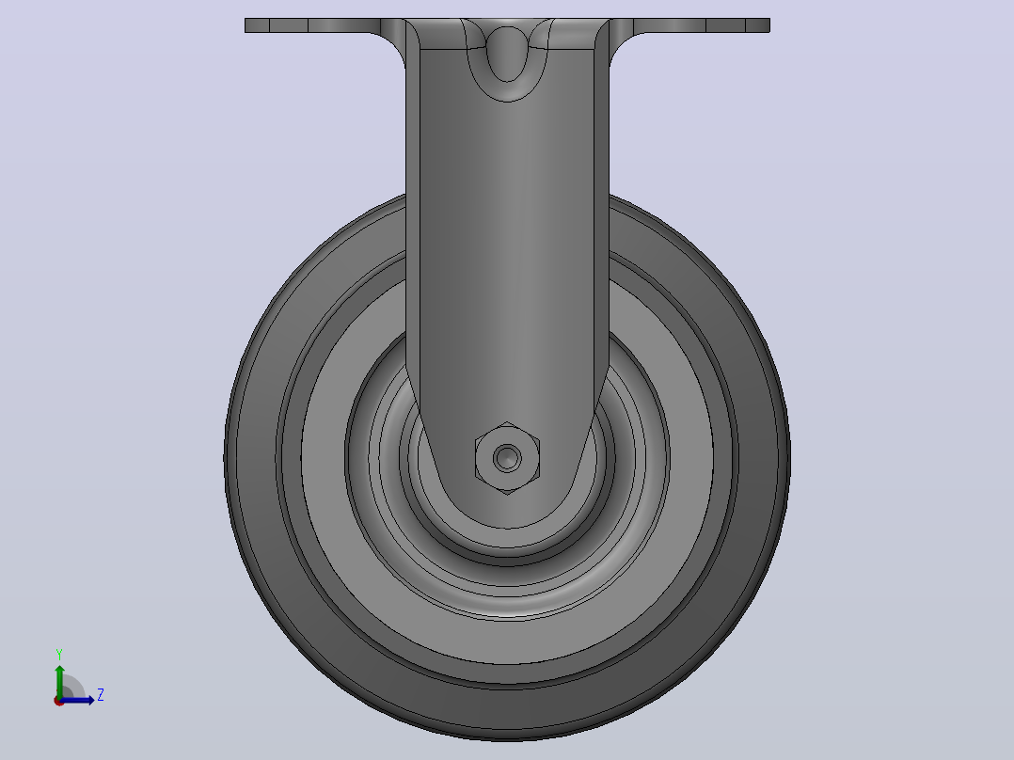Click the round bolt end inside the nut

[508, 458]
